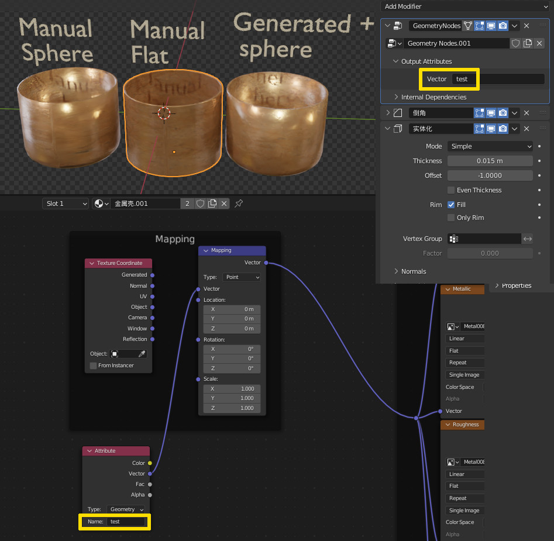Delete the 倒角 modifier using its X icon
554x541 pixels.
527,112
